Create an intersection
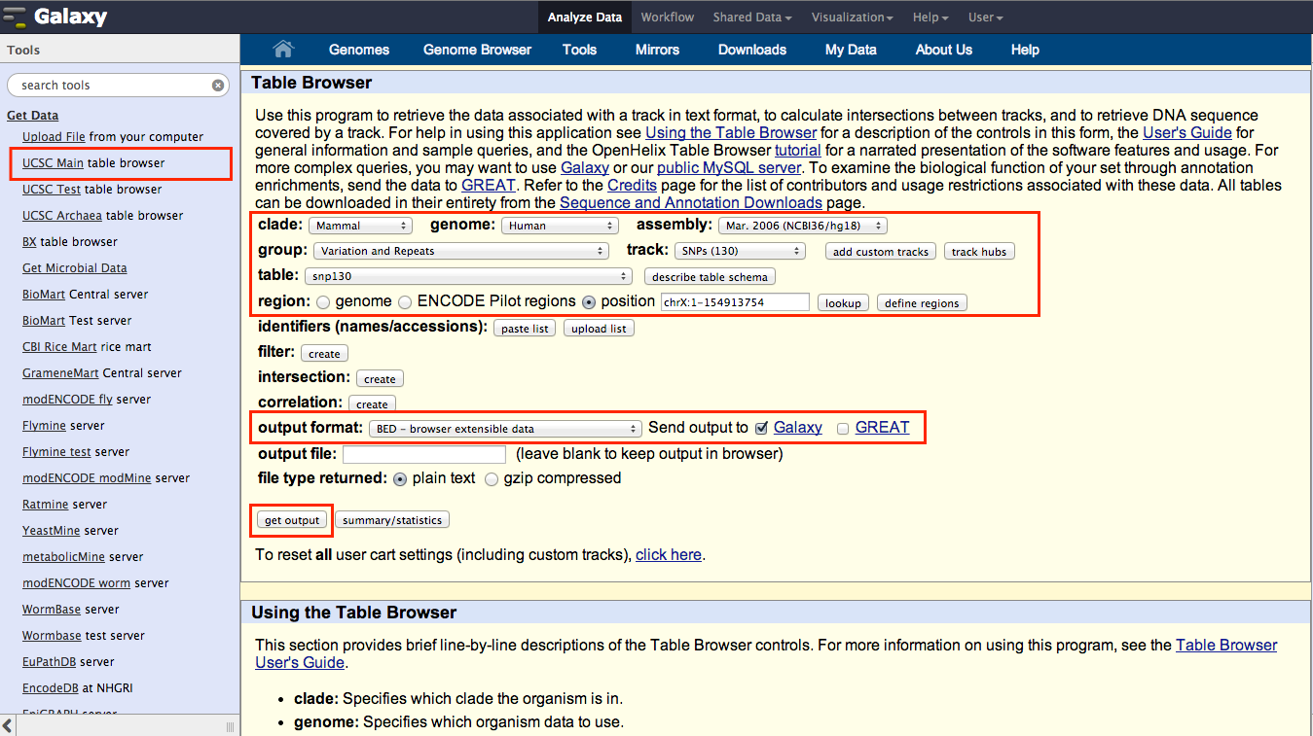The height and width of the screenshot is (736, 1313). [x=380, y=379]
